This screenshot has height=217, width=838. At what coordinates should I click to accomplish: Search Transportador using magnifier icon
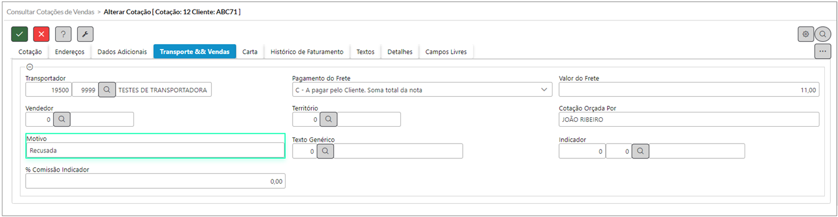(107, 90)
